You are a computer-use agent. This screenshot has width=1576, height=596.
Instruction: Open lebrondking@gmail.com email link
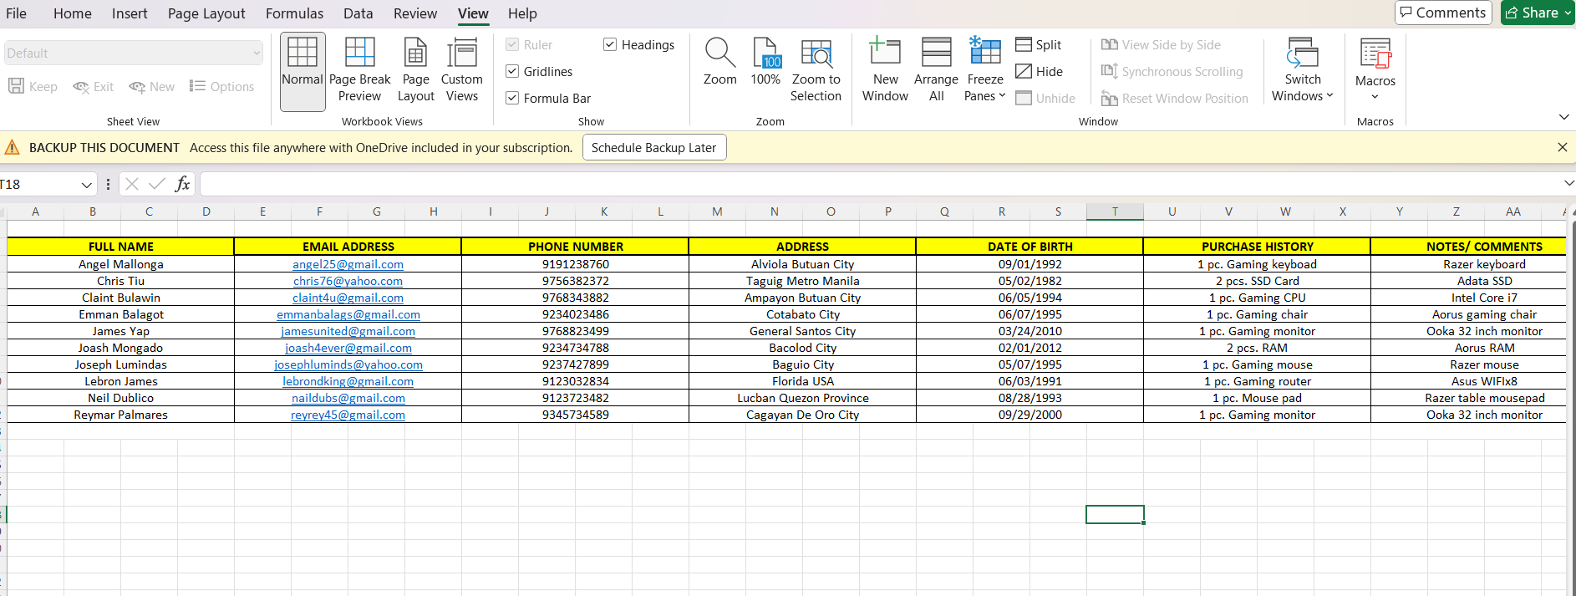click(x=348, y=381)
